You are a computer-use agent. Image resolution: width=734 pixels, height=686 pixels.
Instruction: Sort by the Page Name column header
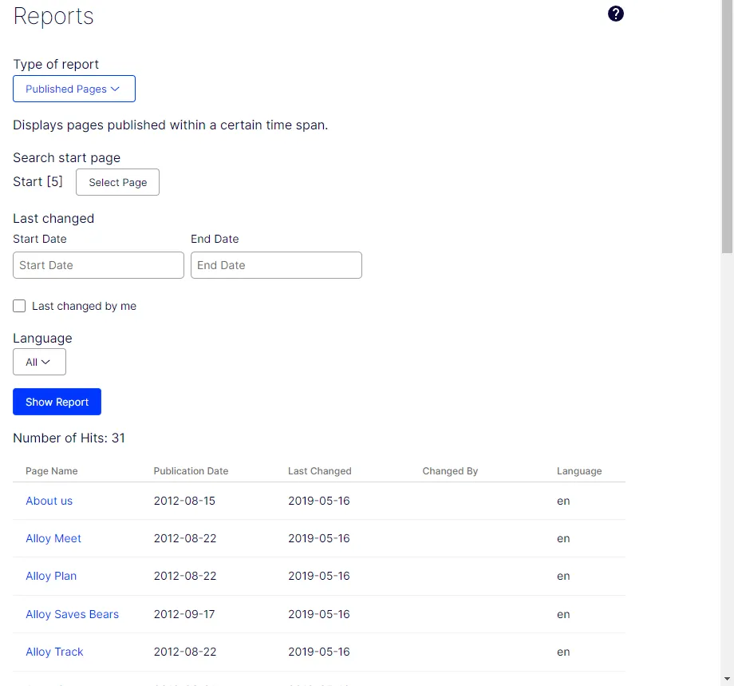tap(52, 471)
